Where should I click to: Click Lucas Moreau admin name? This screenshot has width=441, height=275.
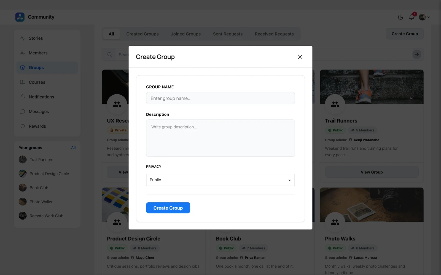click(365, 258)
